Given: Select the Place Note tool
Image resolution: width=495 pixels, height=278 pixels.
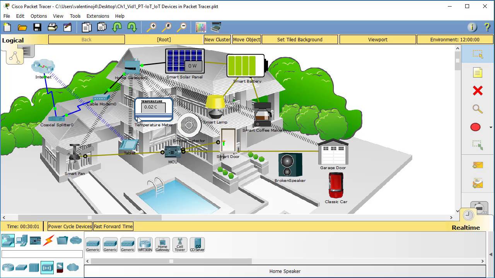Looking at the screenshot, I should (478, 73).
